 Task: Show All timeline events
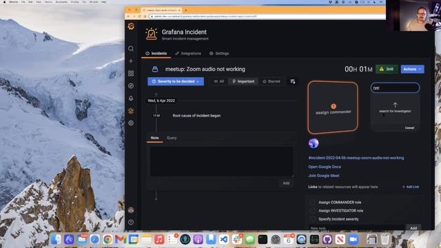(x=219, y=81)
